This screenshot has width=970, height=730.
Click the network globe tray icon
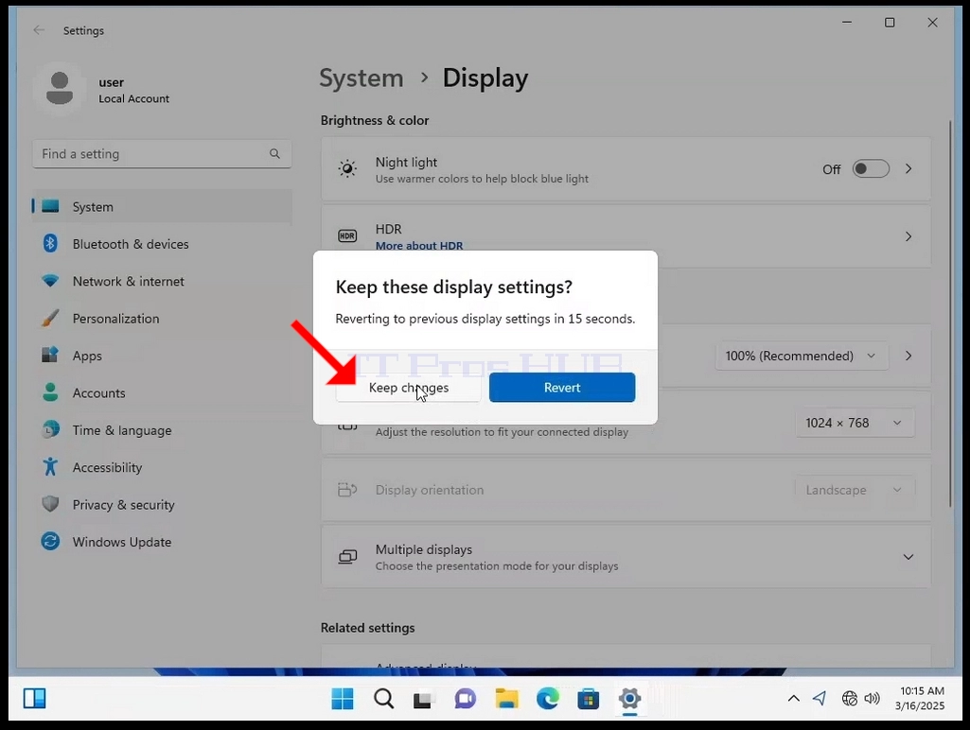pos(850,699)
